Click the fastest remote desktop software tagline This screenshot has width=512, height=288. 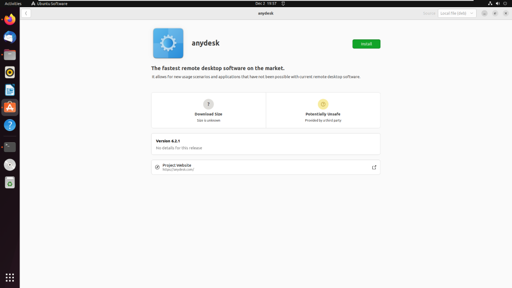218,68
